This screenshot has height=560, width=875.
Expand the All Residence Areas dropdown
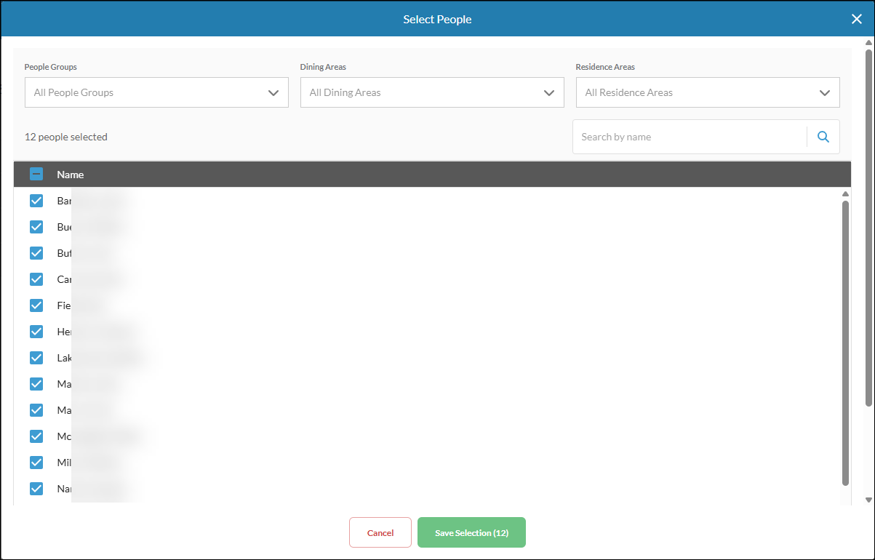pyautogui.click(x=708, y=92)
